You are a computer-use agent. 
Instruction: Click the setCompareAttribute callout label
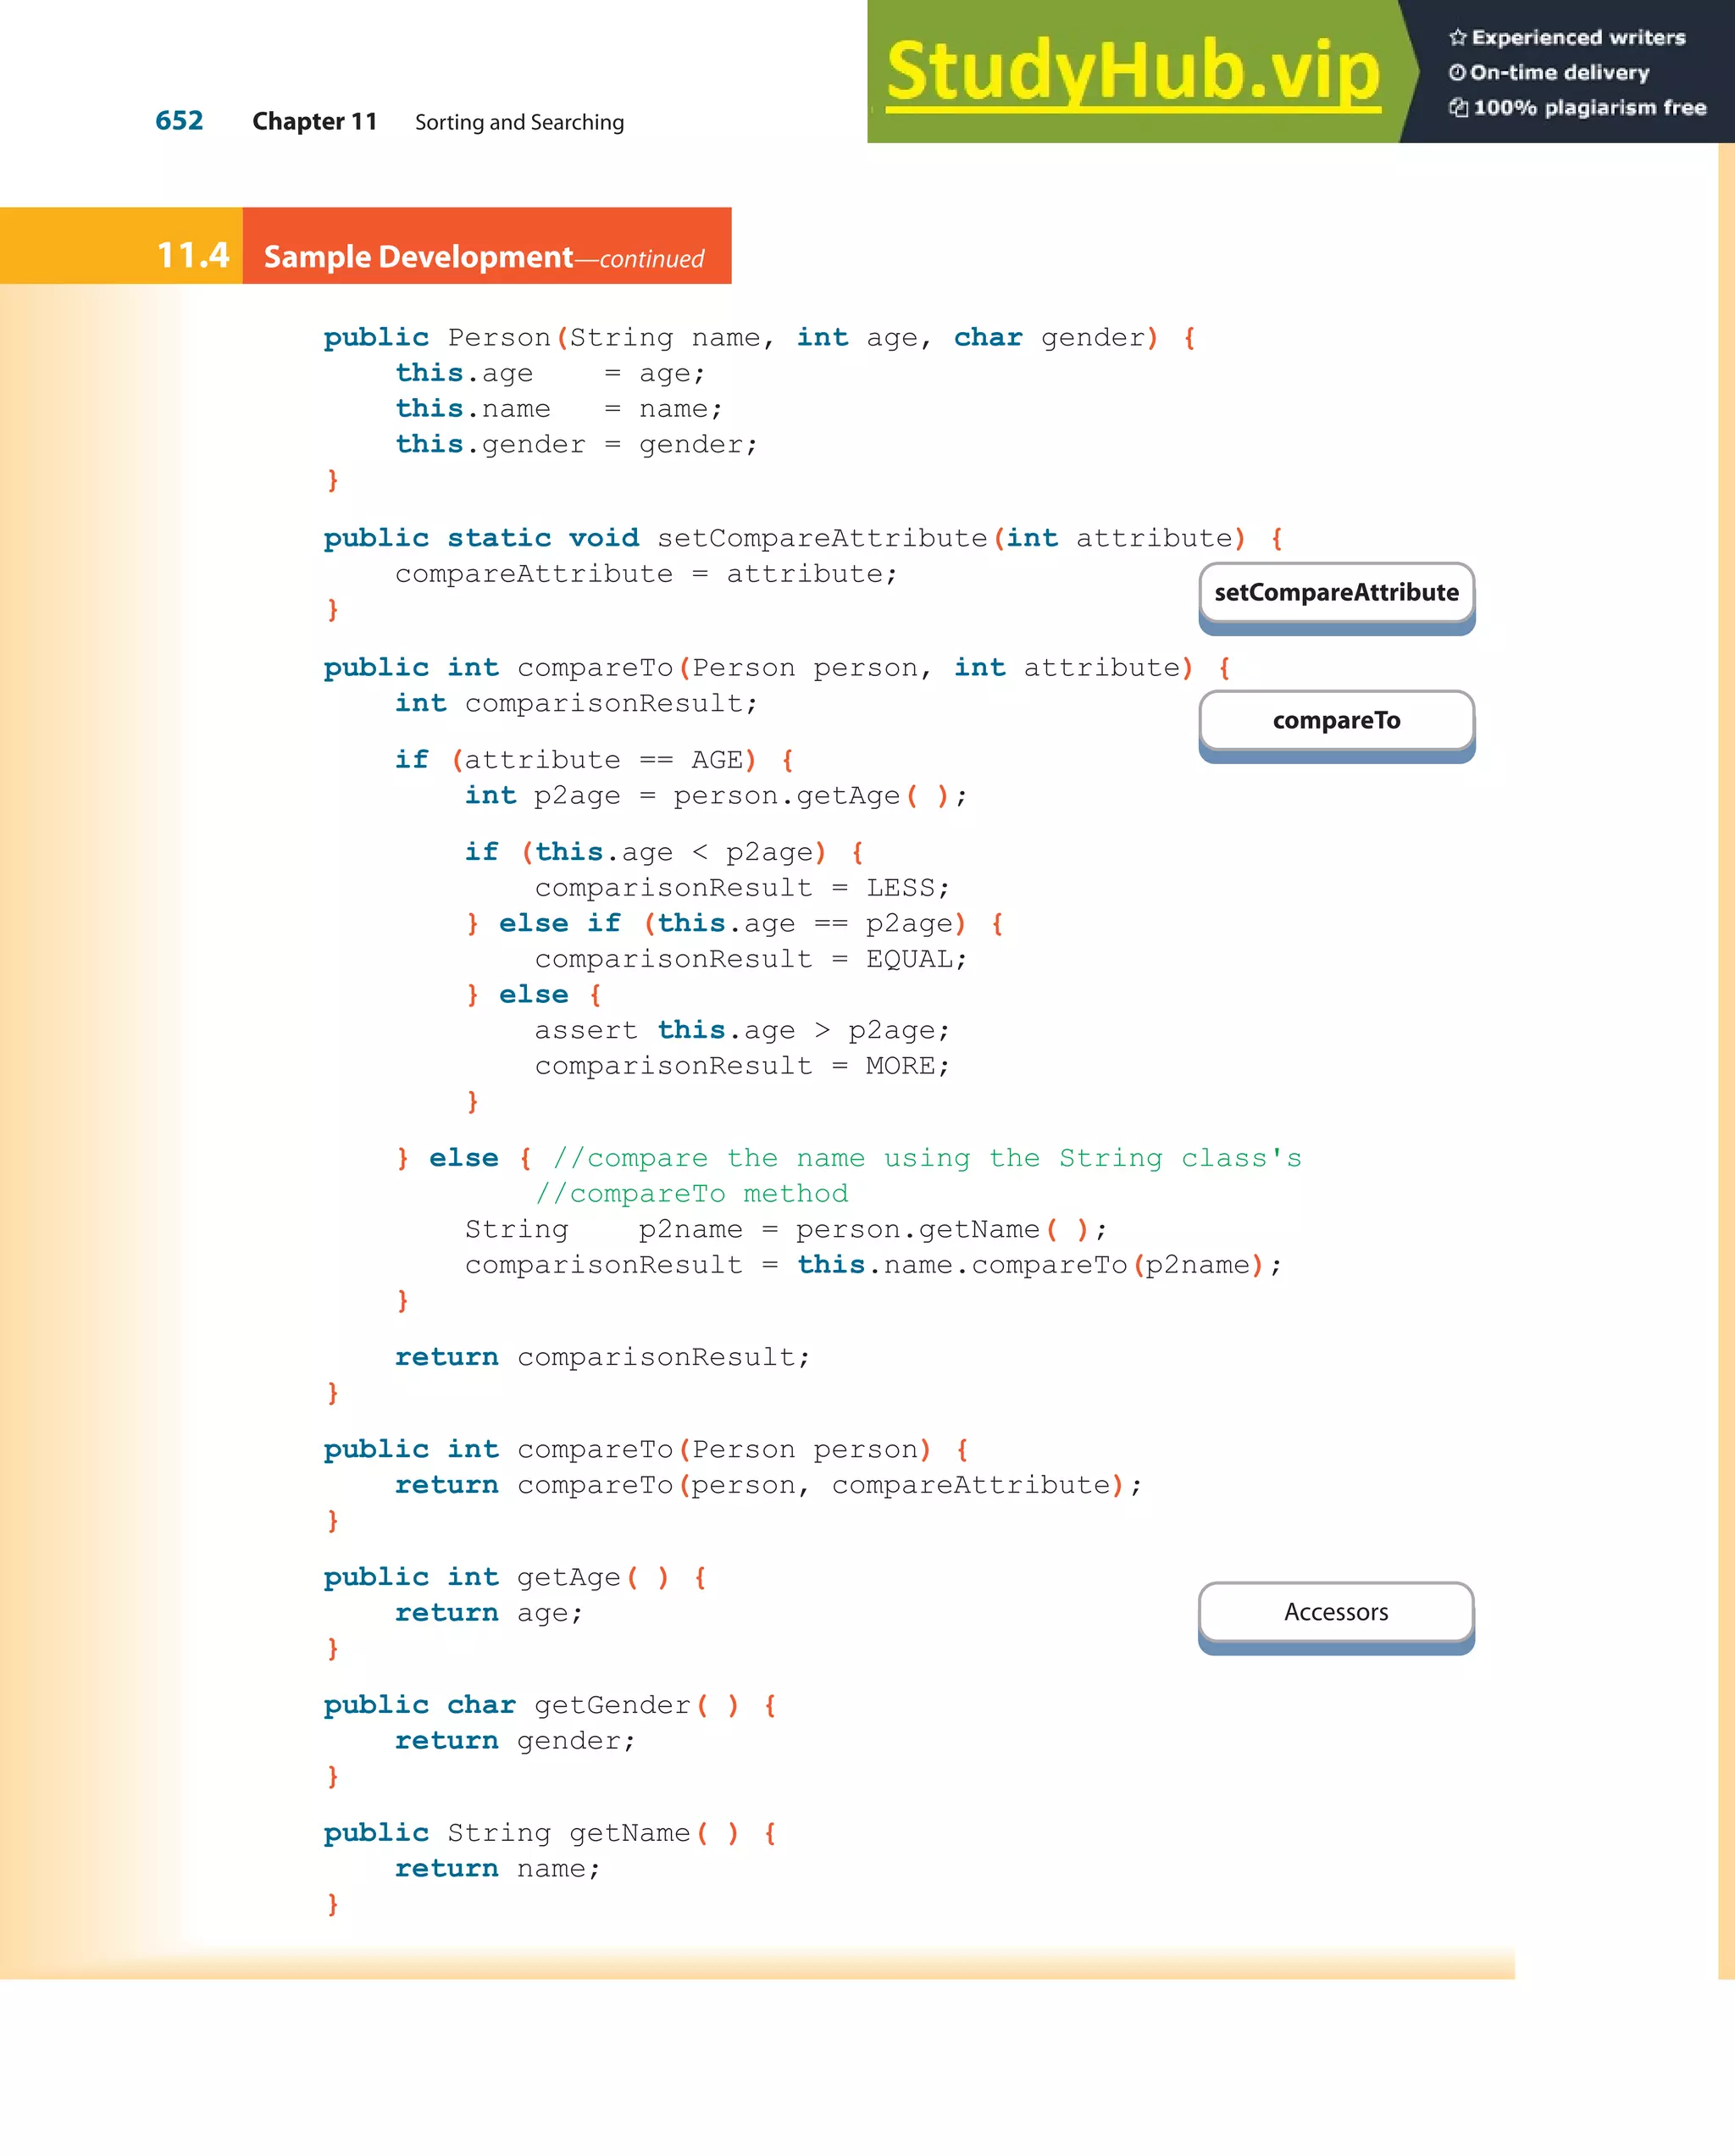click(1336, 593)
